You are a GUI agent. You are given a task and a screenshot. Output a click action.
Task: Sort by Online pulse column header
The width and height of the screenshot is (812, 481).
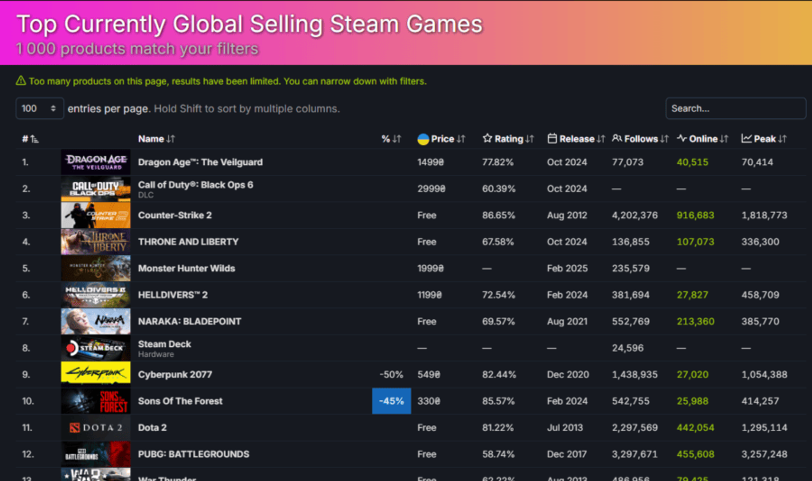(702, 139)
